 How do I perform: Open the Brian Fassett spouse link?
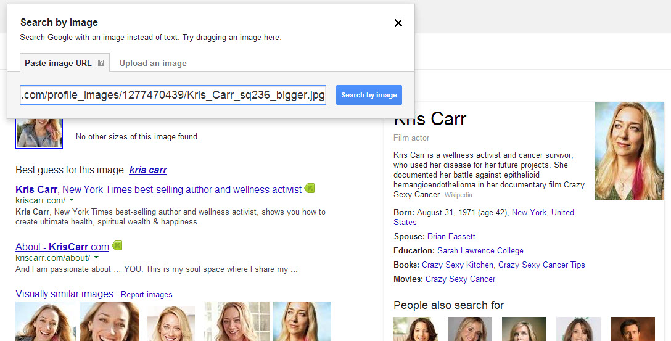click(451, 236)
